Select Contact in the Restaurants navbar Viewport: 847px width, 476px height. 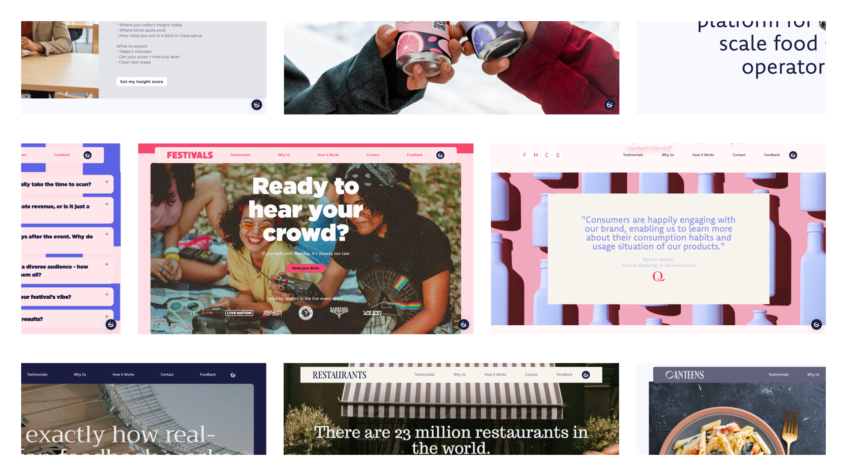[531, 375]
